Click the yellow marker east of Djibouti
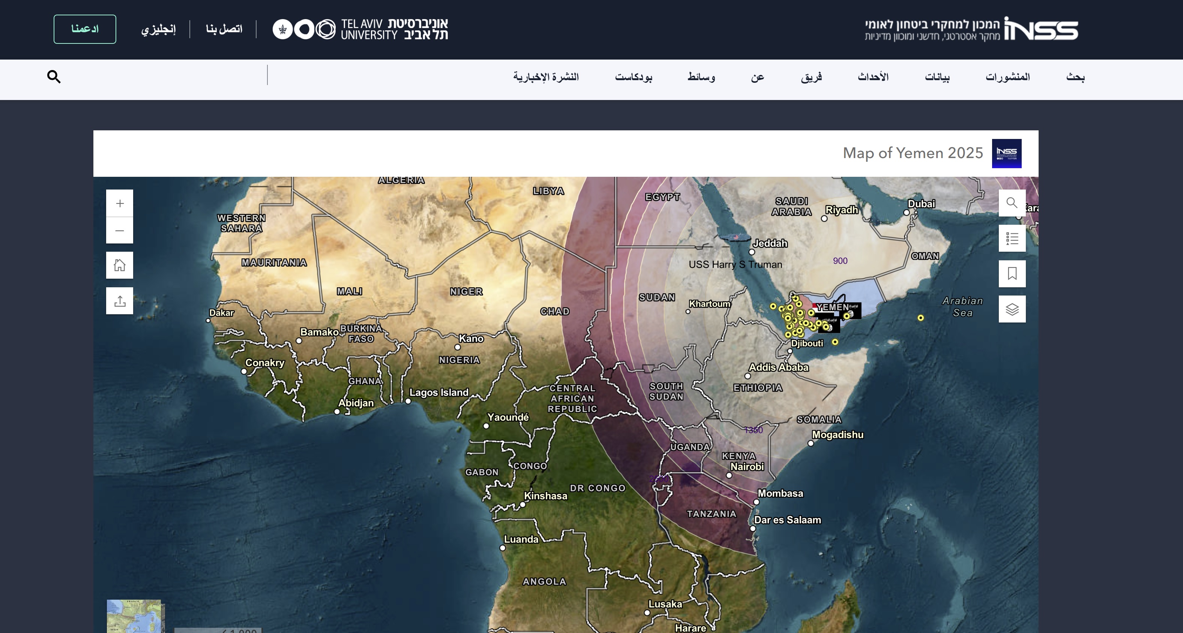This screenshot has height=633, width=1183. [x=835, y=342]
